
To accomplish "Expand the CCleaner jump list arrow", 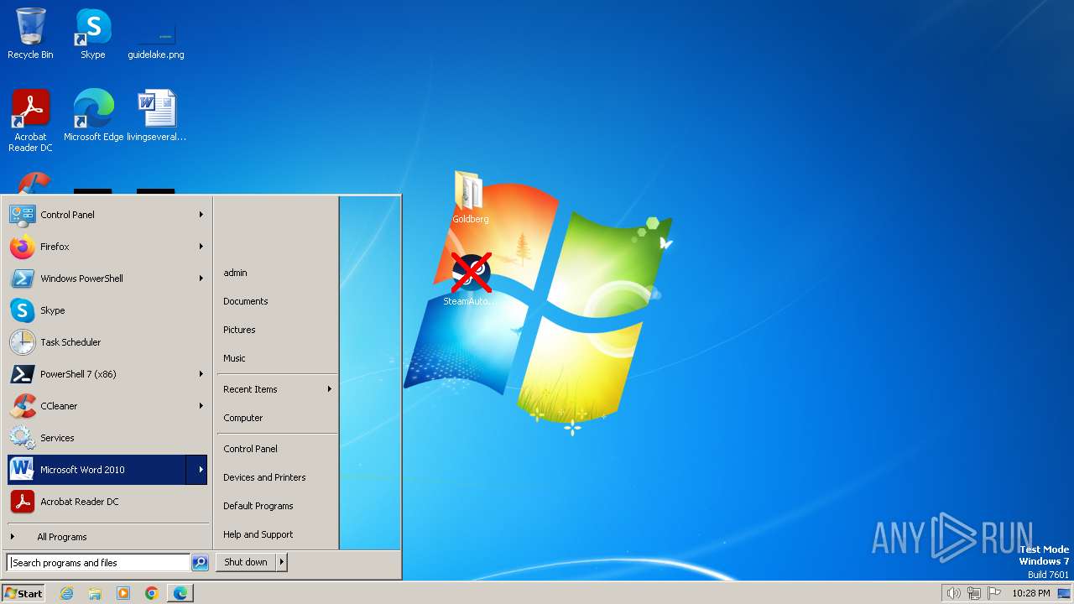I will click(201, 406).
